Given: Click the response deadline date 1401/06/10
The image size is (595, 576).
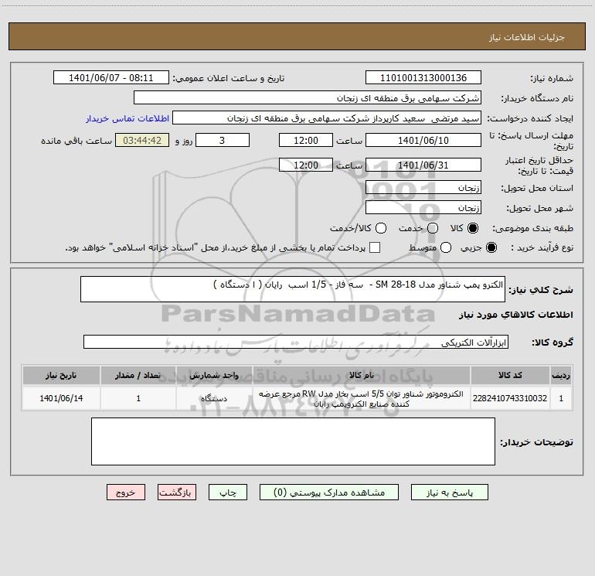Looking at the screenshot, I should (x=423, y=140).
